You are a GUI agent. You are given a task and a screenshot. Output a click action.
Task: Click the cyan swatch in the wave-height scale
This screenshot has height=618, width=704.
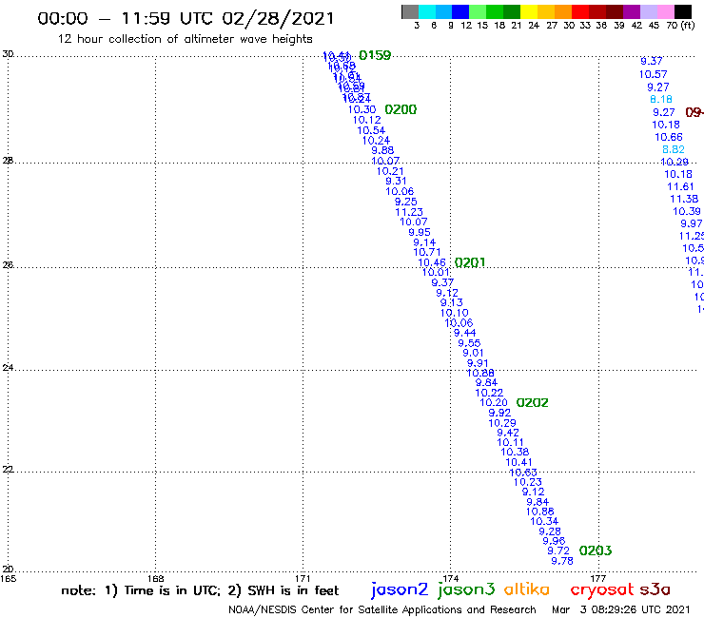(x=427, y=11)
